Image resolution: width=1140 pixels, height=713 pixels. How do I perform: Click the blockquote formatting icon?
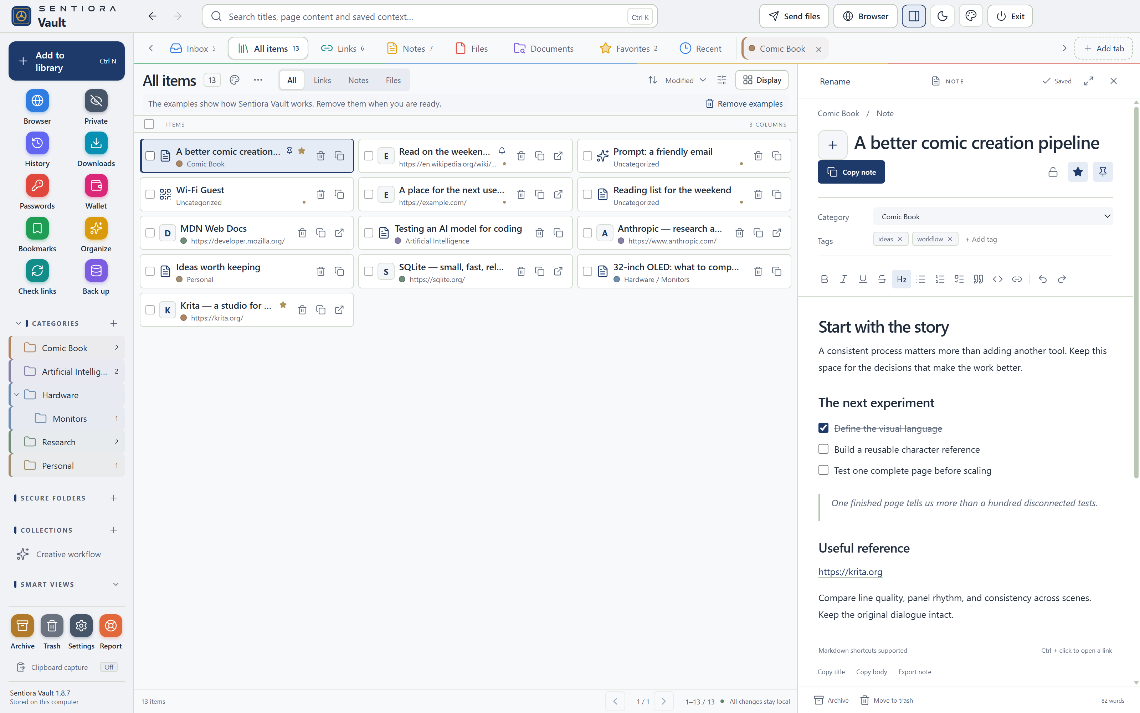(978, 279)
